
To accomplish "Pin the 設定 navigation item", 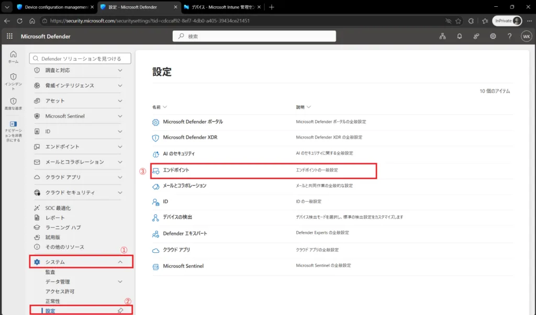I will (120, 311).
